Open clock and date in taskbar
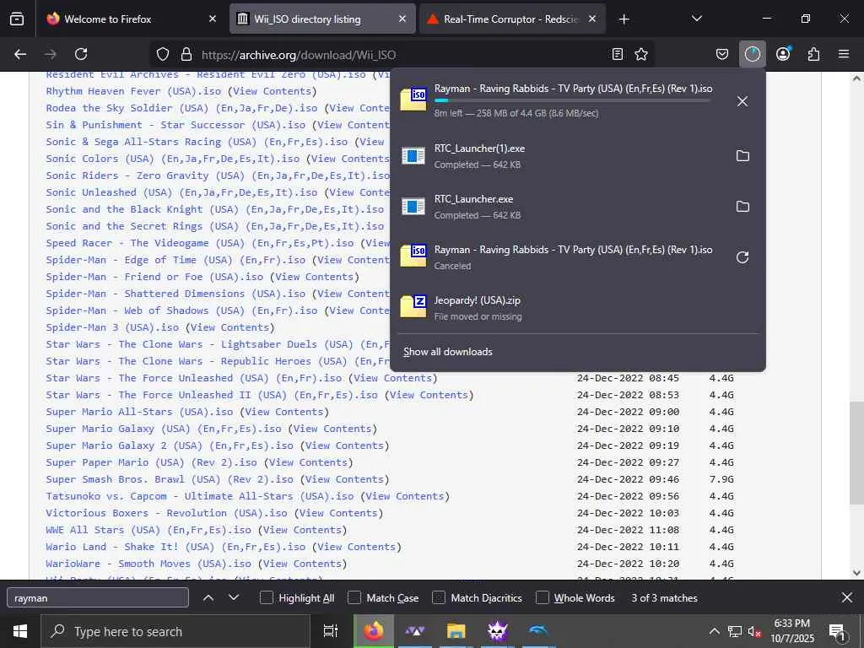Image resolution: width=864 pixels, height=648 pixels. point(792,631)
